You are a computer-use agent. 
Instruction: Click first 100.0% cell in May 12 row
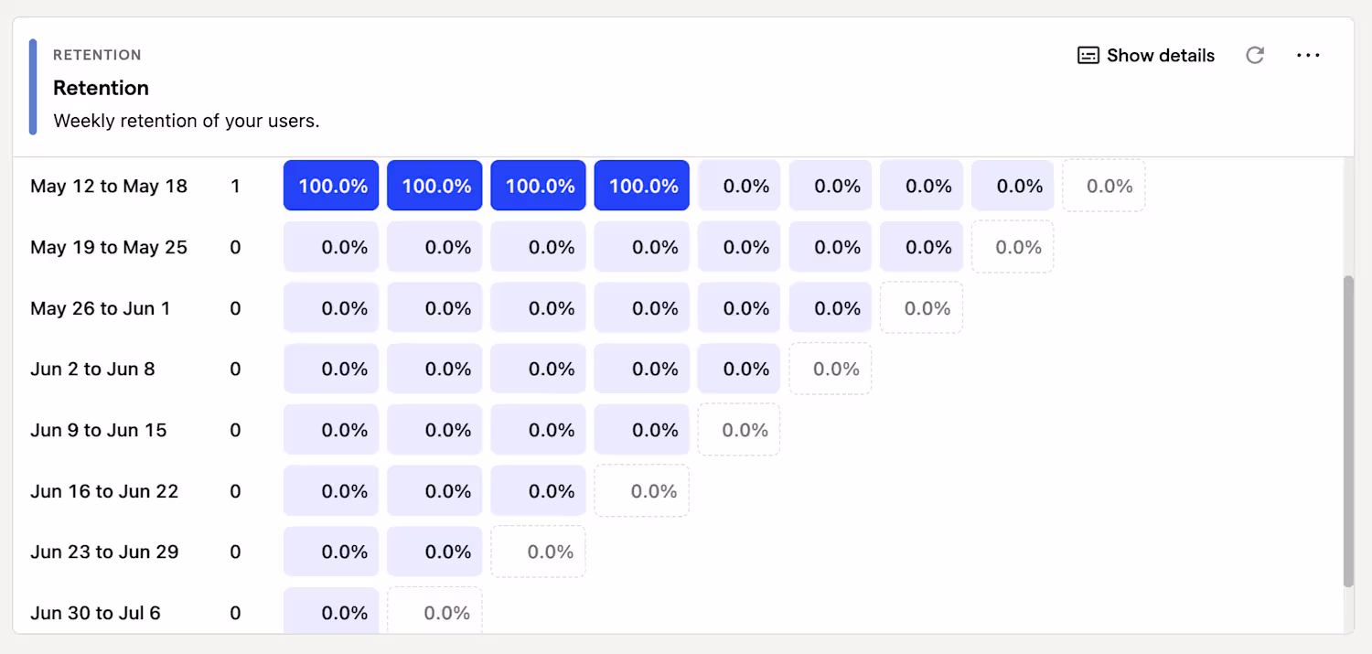pyautogui.click(x=331, y=187)
